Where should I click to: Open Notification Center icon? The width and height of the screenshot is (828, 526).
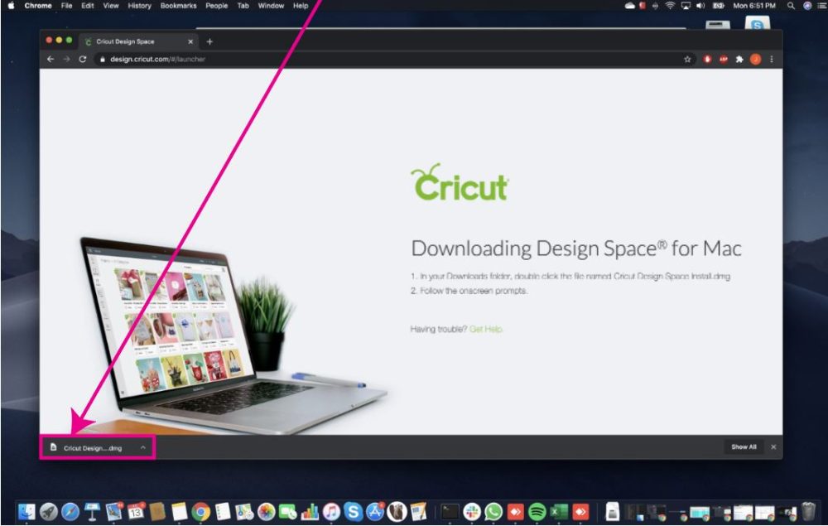[821, 6]
